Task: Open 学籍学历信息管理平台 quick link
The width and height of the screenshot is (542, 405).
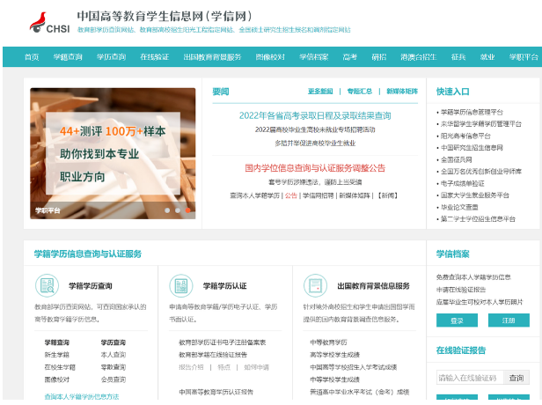Action: 472,112
